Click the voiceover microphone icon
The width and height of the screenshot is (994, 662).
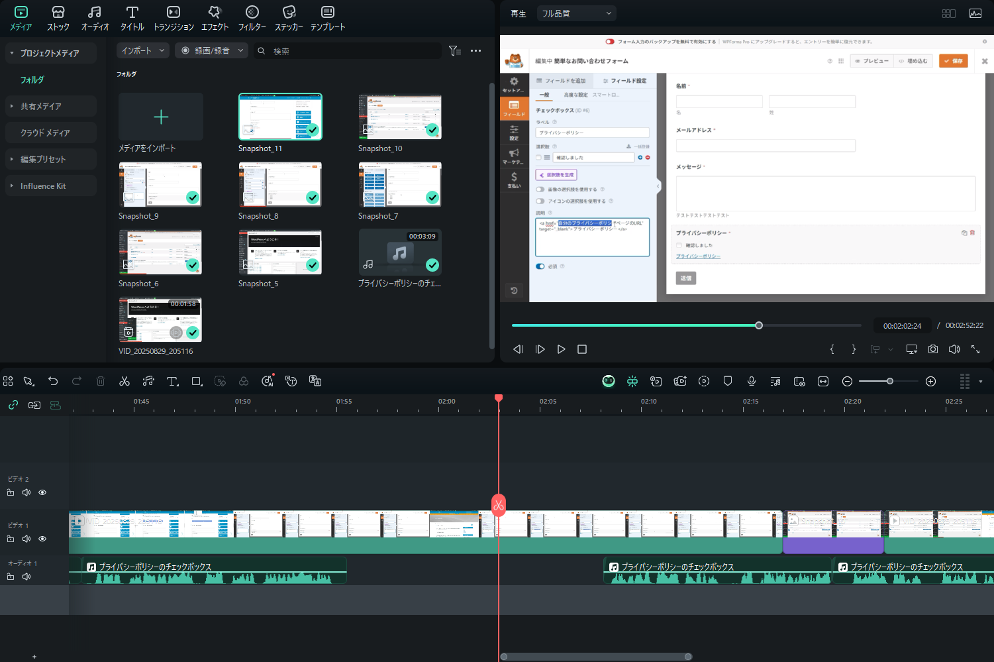tap(752, 381)
